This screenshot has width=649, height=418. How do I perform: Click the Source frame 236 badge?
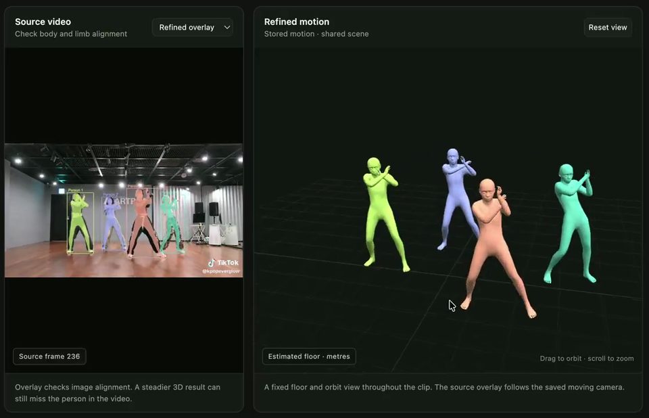pyautogui.click(x=49, y=356)
